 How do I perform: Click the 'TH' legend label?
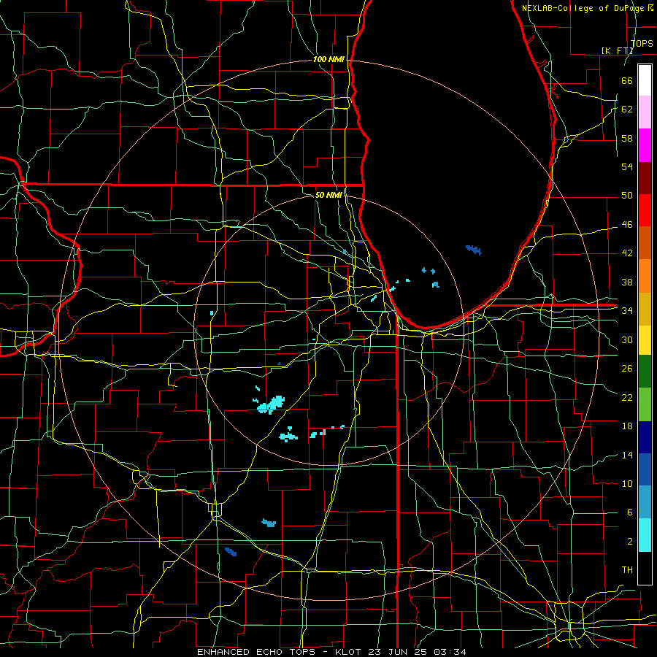627,570
